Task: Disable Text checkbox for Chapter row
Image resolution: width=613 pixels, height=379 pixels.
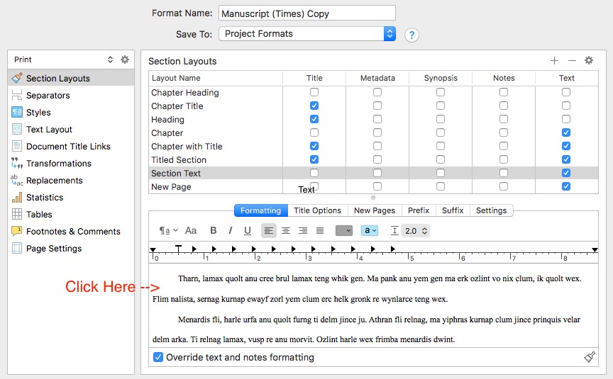Action: (565, 132)
